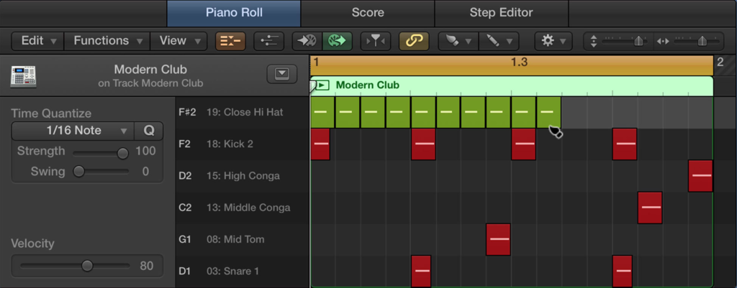This screenshot has width=737, height=288.
Task: Toggle the MIDI Out button
Action: coord(337,41)
